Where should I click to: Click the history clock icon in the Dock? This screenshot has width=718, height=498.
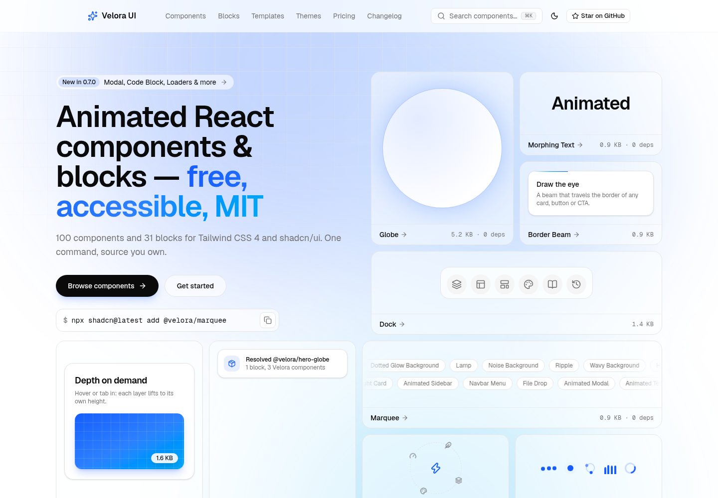(x=576, y=284)
